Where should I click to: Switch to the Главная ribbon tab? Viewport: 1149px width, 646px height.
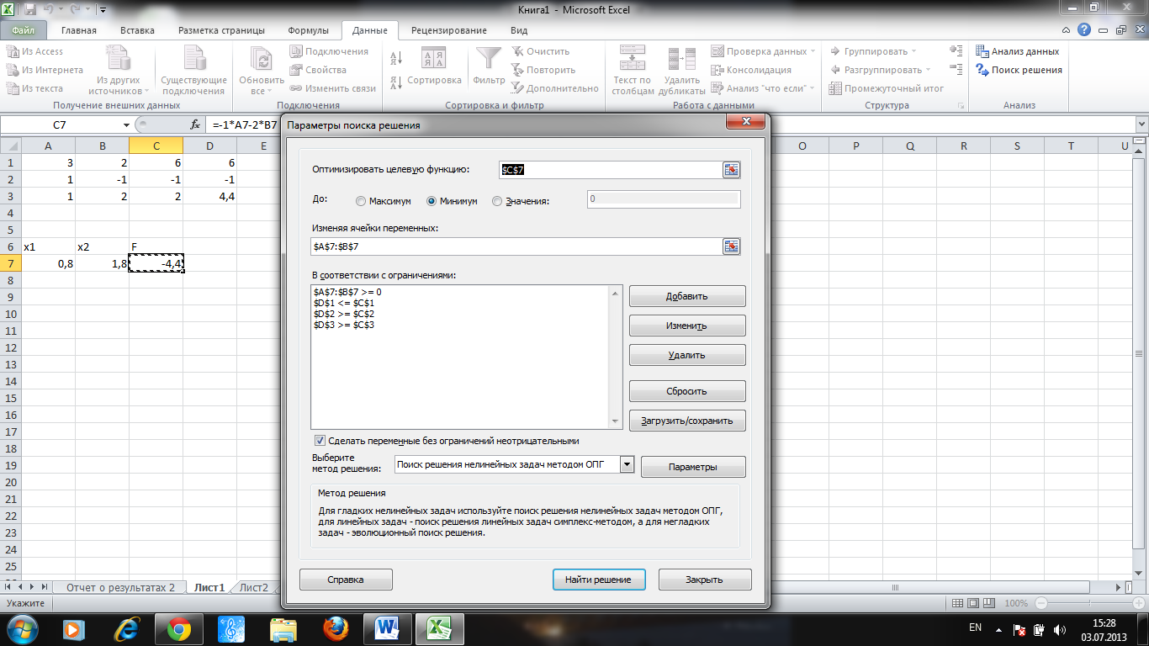[78, 30]
